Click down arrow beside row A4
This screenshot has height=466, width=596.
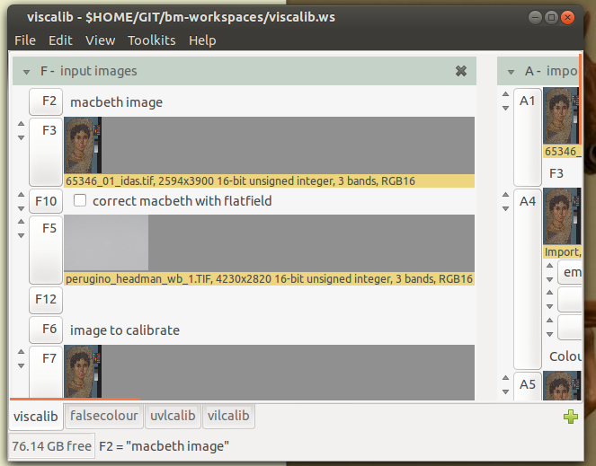505,208
